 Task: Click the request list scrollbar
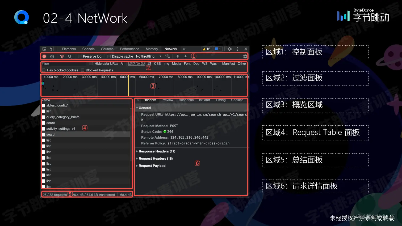131,134
